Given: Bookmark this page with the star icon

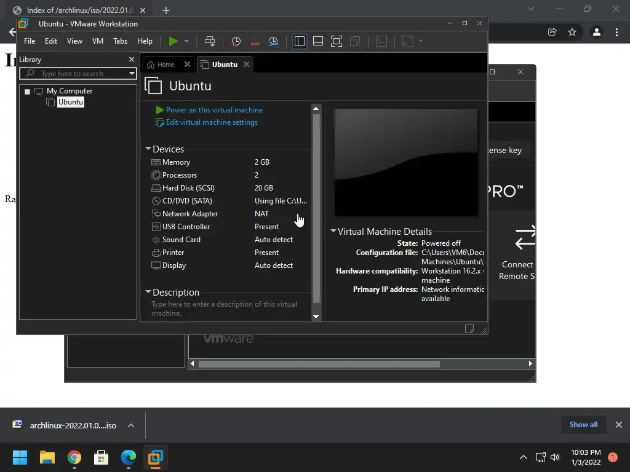Looking at the screenshot, I should (572, 32).
